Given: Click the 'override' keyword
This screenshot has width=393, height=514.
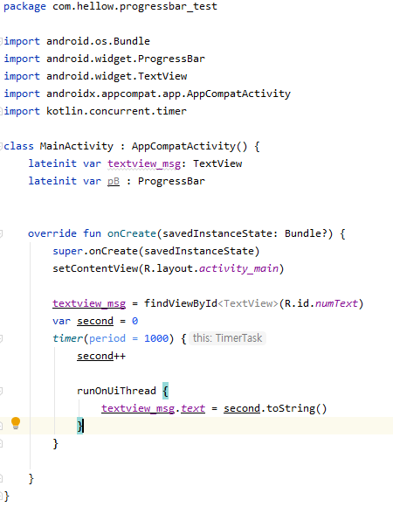Looking at the screenshot, I should [52, 233].
